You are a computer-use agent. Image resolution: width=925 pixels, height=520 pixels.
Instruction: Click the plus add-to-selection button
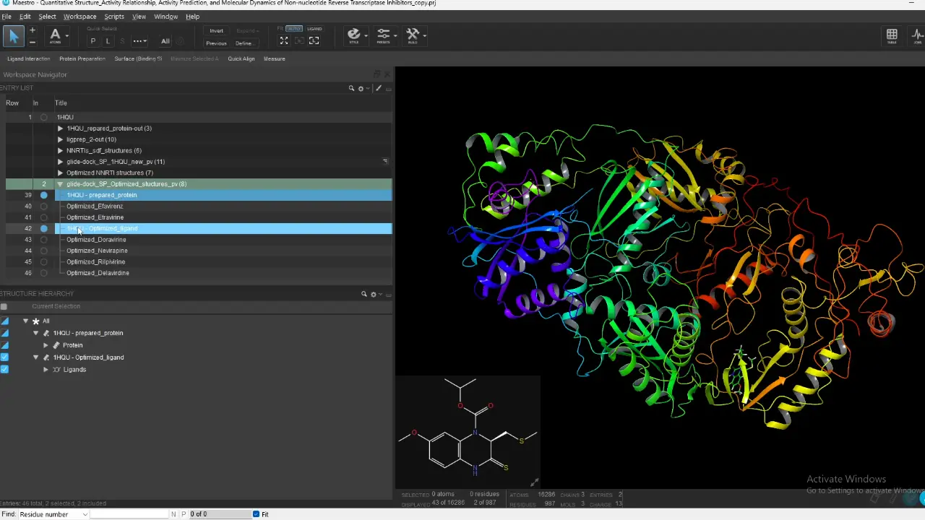click(x=32, y=30)
